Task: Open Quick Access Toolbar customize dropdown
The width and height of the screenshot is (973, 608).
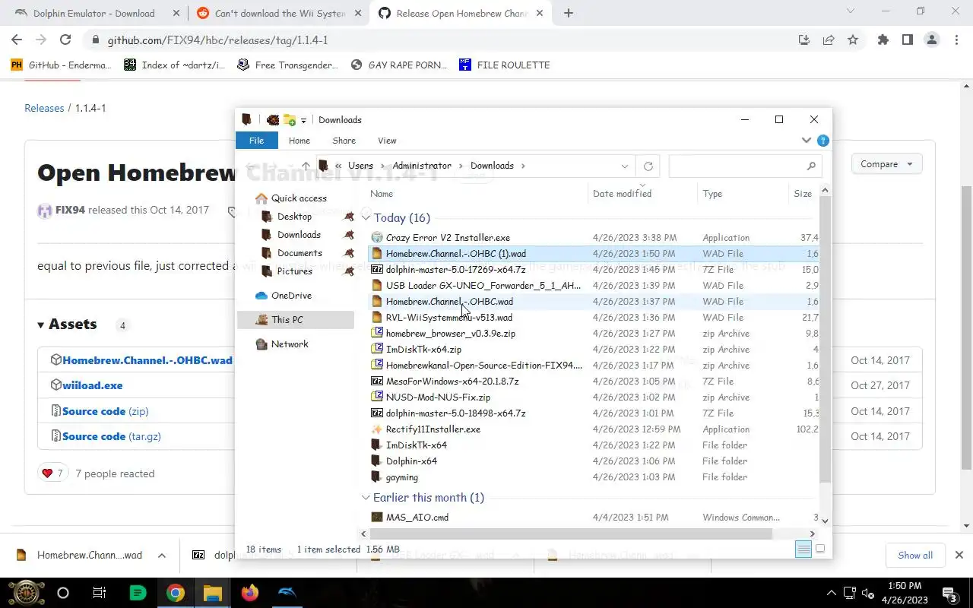Action: 303,120
